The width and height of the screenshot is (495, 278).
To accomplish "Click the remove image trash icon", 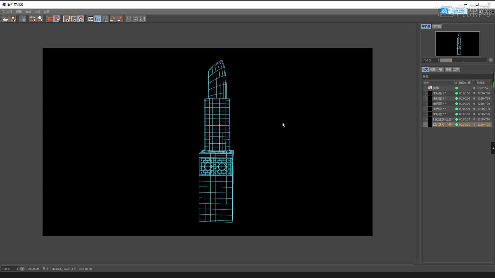I will [49, 19].
